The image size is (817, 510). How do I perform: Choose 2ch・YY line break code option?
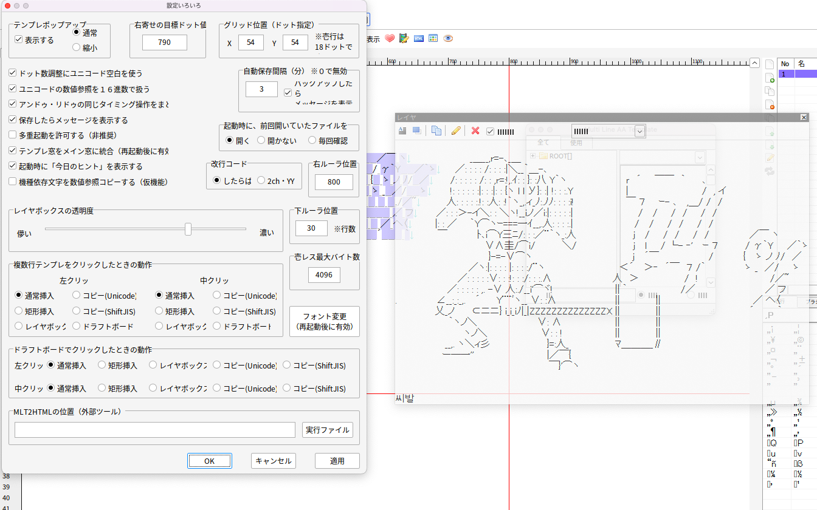click(x=261, y=181)
